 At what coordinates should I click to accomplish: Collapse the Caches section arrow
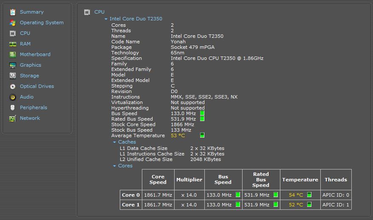tap(114, 142)
